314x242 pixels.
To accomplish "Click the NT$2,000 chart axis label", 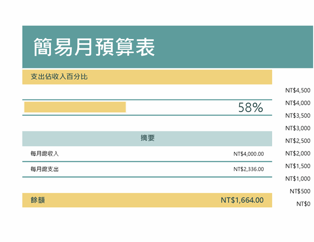I will pos(298,153).
